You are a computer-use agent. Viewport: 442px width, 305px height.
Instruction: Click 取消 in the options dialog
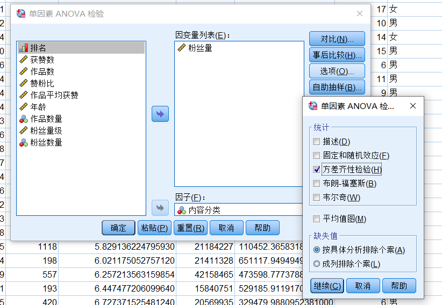coord(363,286)
